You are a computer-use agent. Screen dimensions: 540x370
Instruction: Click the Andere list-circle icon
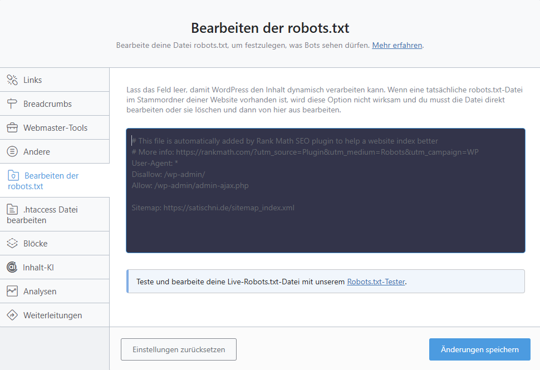(12, 151)
